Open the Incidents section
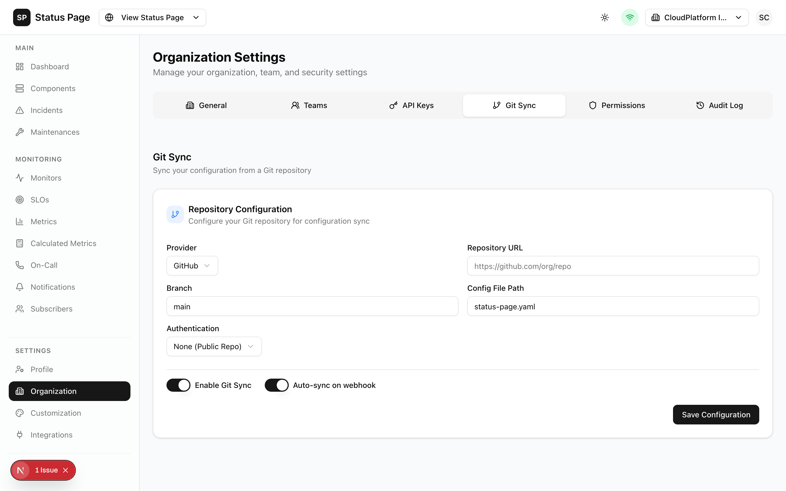Image resolution: width=786 pixels, height=491 pixels. pos(47,110)
